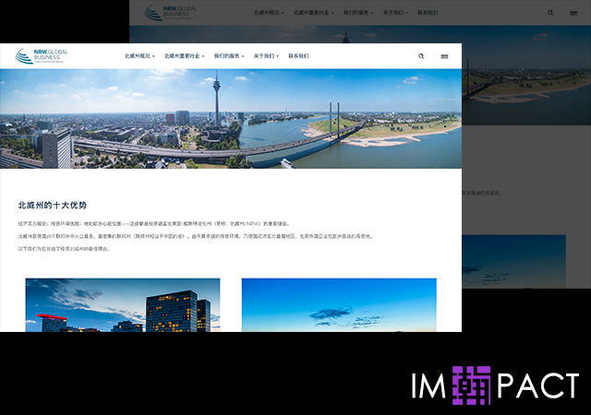The image size is (591, 415).
Task: Open the hamburger menu in front window
Action: click(444, 56)
